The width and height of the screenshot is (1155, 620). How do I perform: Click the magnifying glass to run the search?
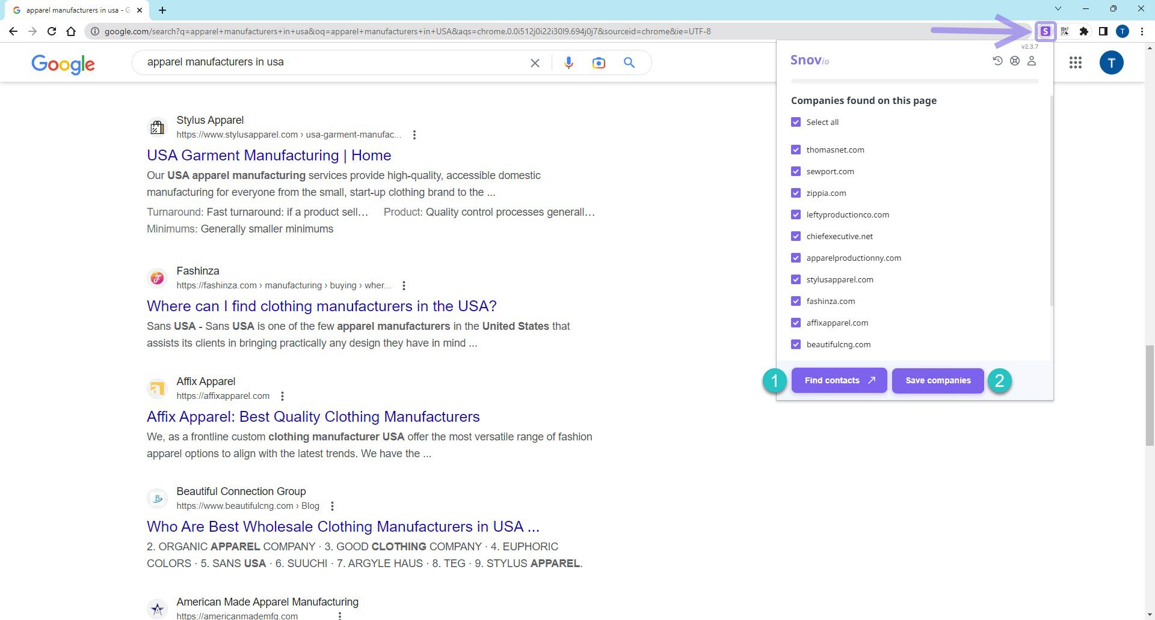coord(630,62)
